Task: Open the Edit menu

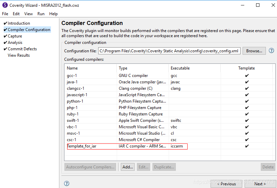Action: tap(16, 14)
